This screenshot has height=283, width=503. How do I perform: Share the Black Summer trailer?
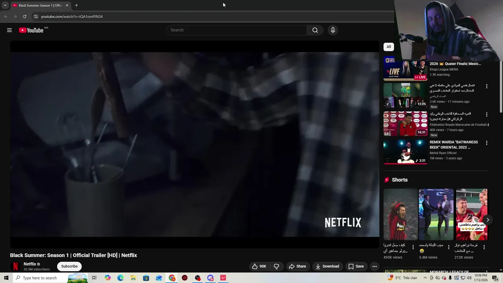(297, 266)
